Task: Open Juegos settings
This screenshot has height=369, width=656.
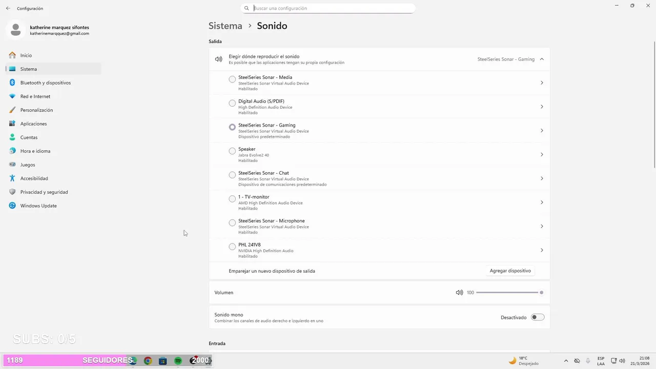Action: (53, 165)
